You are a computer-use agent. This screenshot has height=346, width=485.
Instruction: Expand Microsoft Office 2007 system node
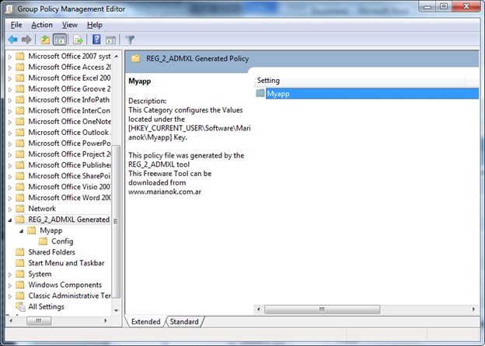[10, 57]
